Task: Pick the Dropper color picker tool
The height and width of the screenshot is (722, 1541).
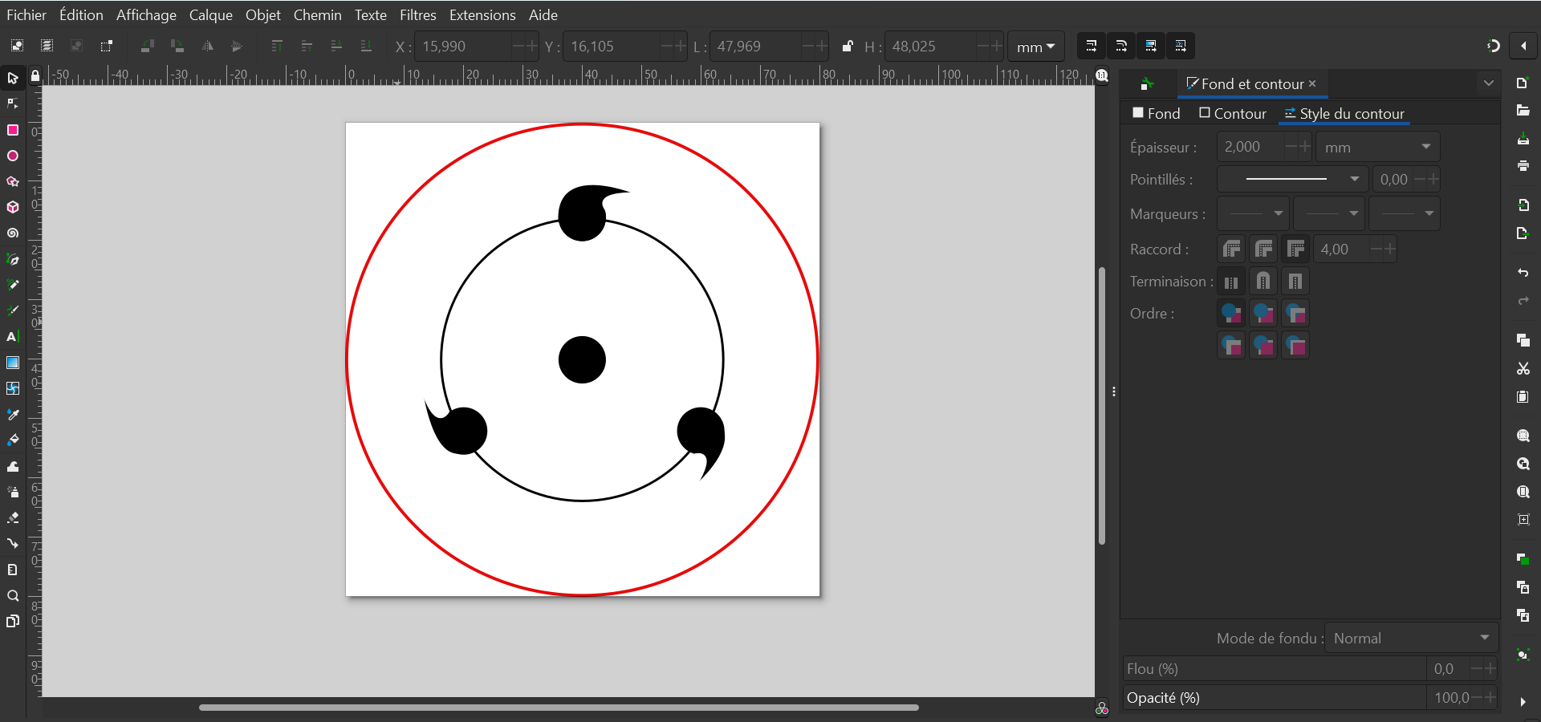Action: point(13,414)
